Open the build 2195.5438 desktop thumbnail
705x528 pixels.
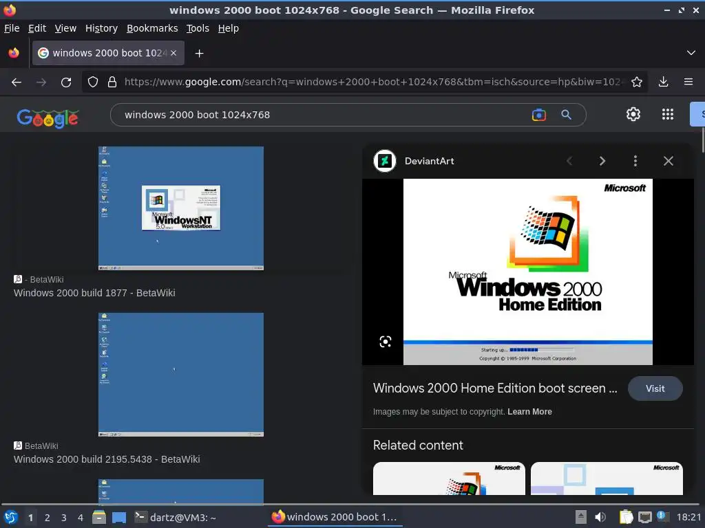(181, 375)
